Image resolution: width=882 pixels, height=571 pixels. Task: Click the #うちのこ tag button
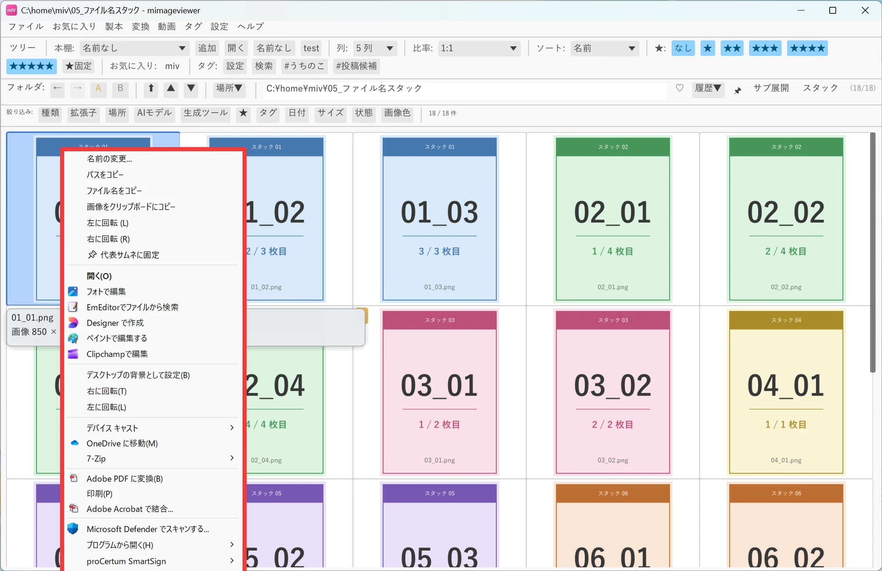click(304, 66)
